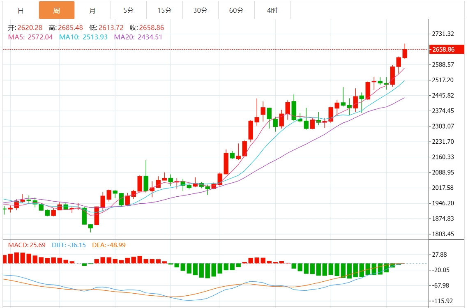This screenshot has width=468, height=308.
Task: Click the 1803.45 price axis label
Action: coord(443,234)
